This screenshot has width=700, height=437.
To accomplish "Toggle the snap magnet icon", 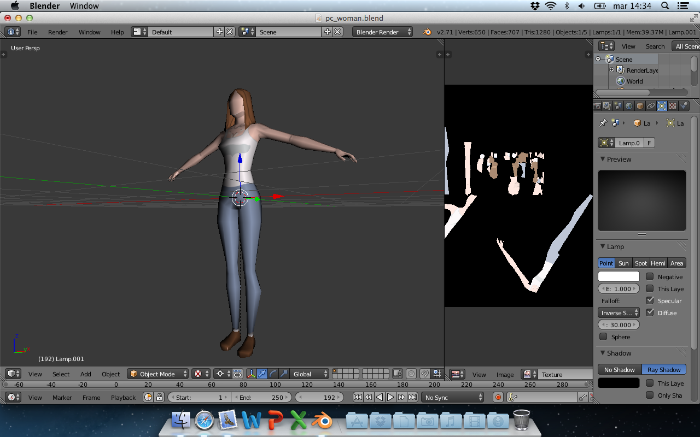I will pyautogui.click(x=424, y=374).
